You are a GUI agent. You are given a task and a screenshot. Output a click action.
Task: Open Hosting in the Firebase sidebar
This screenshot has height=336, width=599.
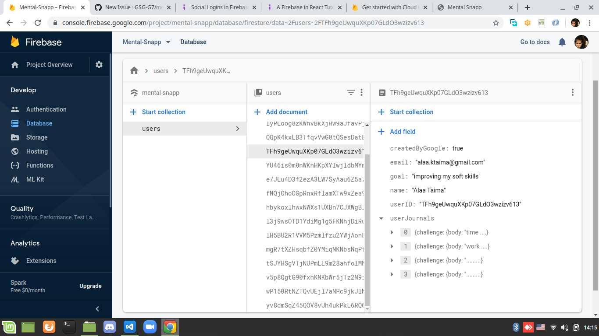pyautogui.click(x=37, y=151)
